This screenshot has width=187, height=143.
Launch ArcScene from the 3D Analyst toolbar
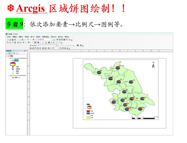point(78,45)
